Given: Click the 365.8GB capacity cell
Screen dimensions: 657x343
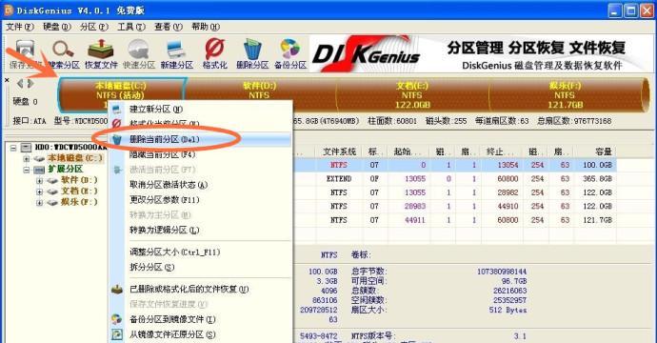Looking at the screenshot, I should coord(598,178).
